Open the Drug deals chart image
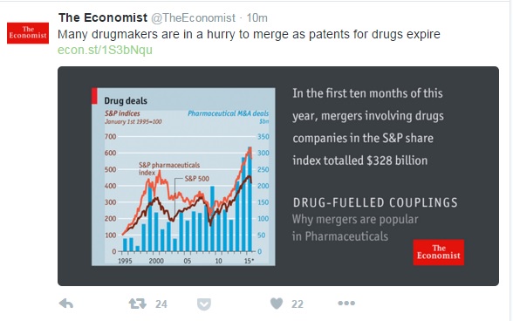The width and height of the screenshot is (513, 321). coord(183,176)
